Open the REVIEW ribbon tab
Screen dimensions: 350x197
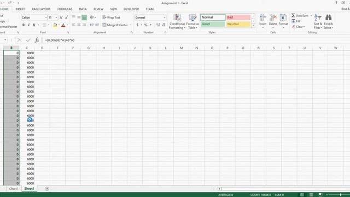coord(98,9)
